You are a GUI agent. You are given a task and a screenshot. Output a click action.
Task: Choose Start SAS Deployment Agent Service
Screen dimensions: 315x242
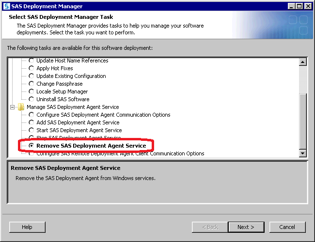click(x=31, y=130)
